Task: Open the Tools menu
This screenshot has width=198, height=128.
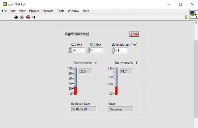Action: (60, 11)
